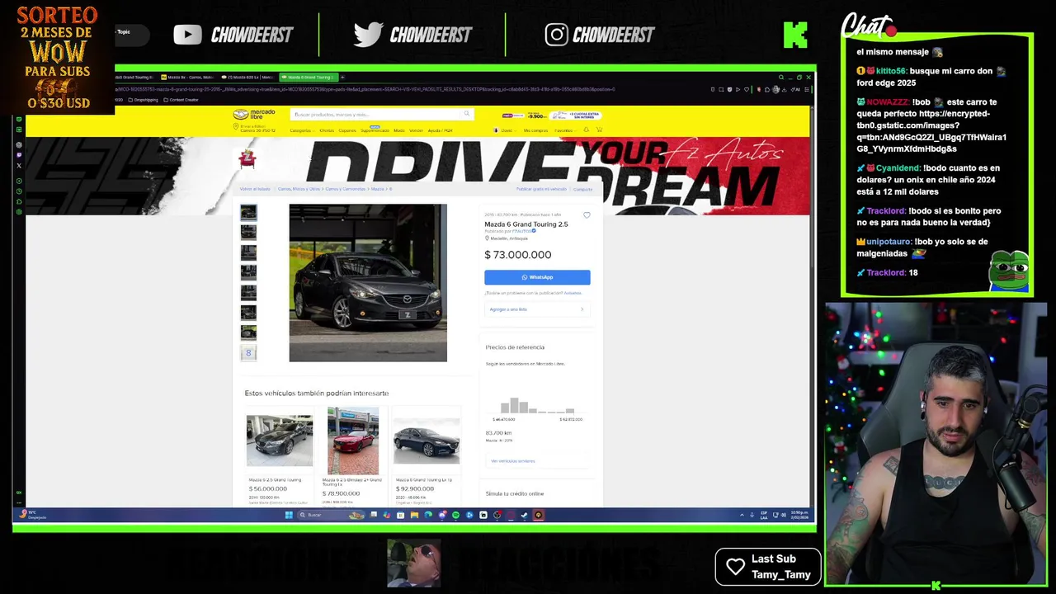
Task: Open Spotify from the taskbar
Action: coord(455,515)
